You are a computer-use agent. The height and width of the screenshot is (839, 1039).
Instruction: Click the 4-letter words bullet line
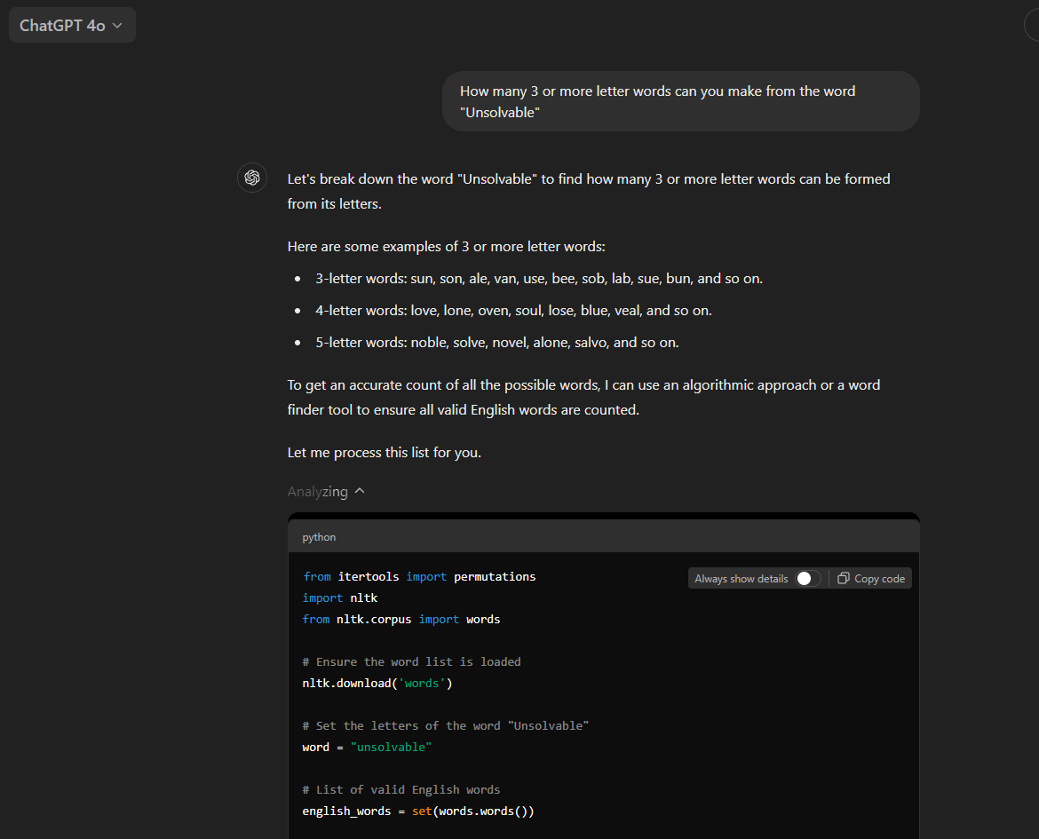[x=513, y=310]
